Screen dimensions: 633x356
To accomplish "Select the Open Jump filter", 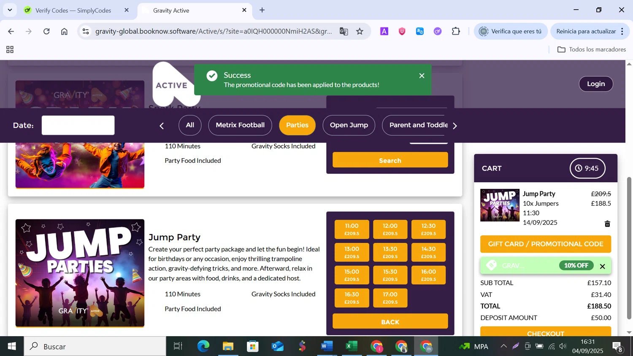I will (x=349, y=125).
